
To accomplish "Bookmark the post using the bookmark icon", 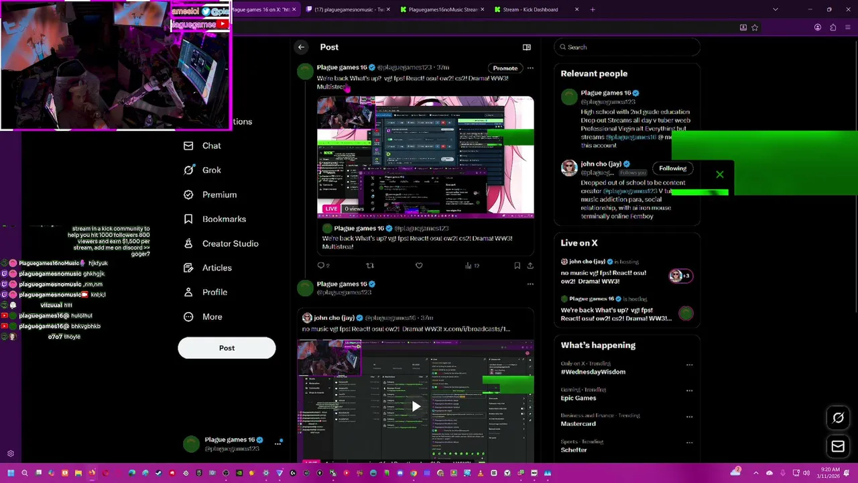I will pyautogui.click(x=517, y=266).
